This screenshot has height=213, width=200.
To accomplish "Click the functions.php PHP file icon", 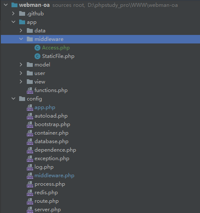I will click(30, 90).
